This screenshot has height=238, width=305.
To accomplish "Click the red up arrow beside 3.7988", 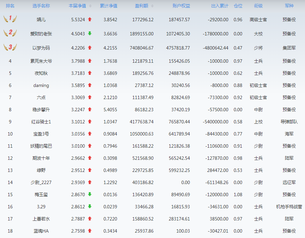I will (90, 61).
